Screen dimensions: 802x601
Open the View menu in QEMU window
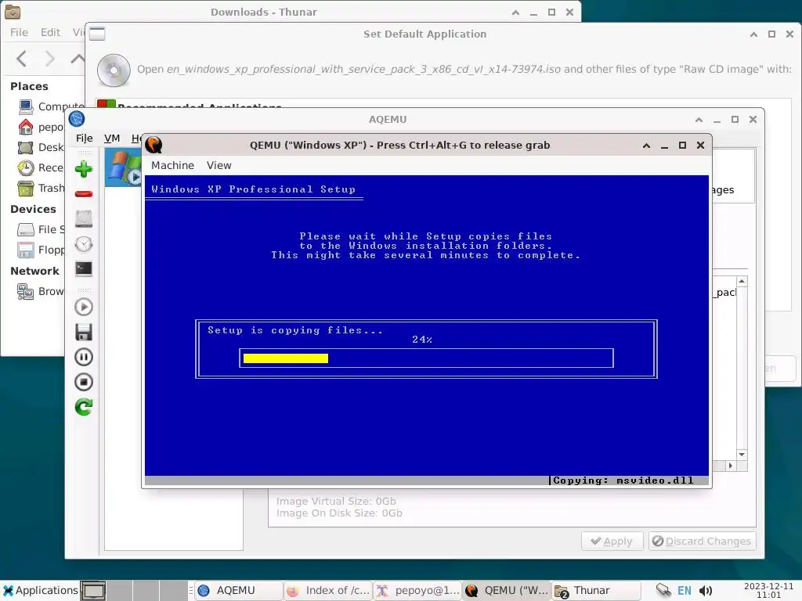(x=219, y=165)
